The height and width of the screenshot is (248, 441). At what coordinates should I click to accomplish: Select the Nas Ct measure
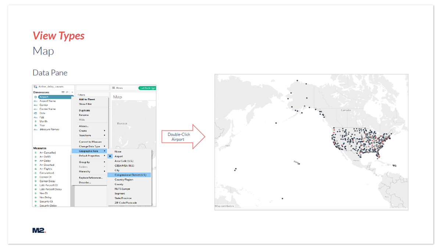click(x=44, y=193)
